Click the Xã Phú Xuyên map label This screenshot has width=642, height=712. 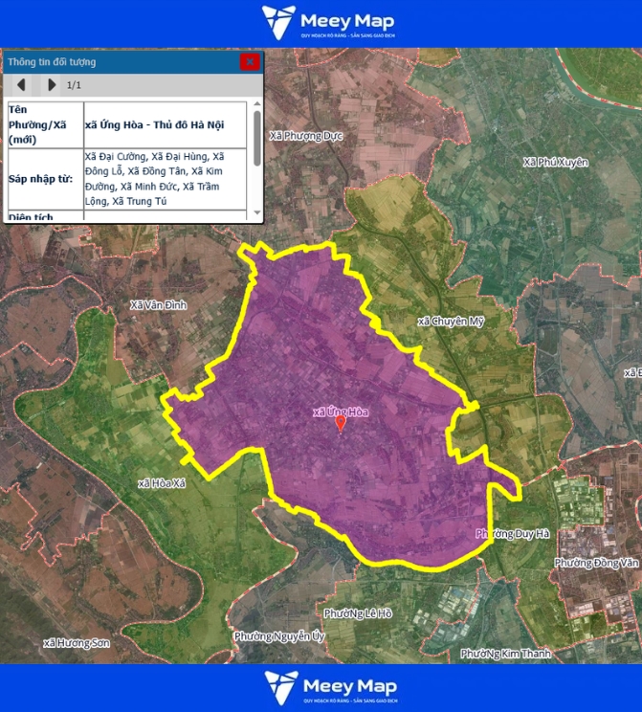pos(556,163)
